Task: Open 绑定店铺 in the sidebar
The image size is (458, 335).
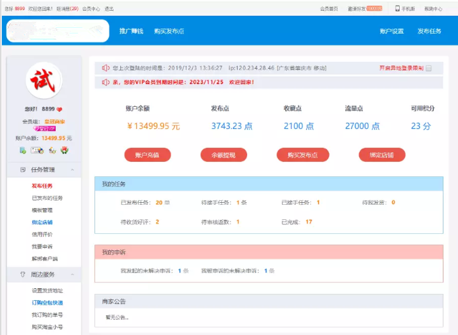Action: [x=42, y=222]
